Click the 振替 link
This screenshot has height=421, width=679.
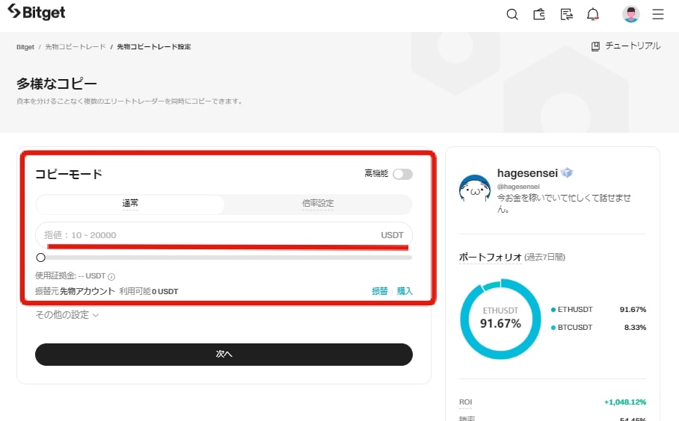click(380, 291)
